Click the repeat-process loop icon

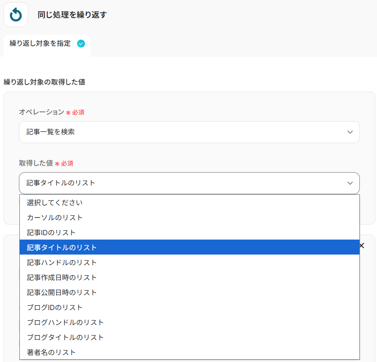click(16, 15)
